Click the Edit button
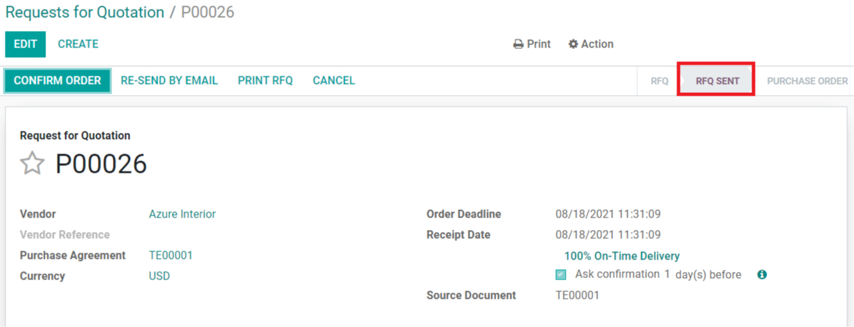Viewport: 854px width, 327px height. 25,44
